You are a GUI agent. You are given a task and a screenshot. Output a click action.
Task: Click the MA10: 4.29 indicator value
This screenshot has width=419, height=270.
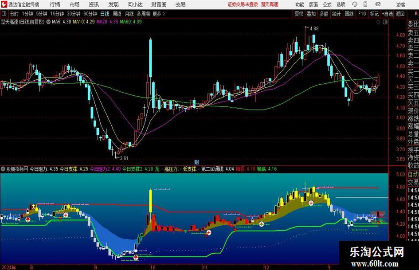coord(84,22)
